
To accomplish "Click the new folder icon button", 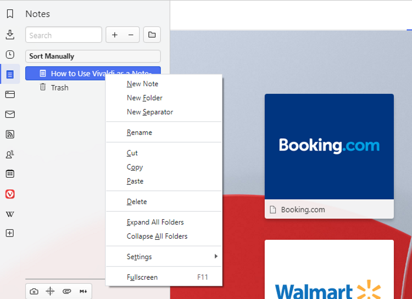I will click(x=152, y=35).
